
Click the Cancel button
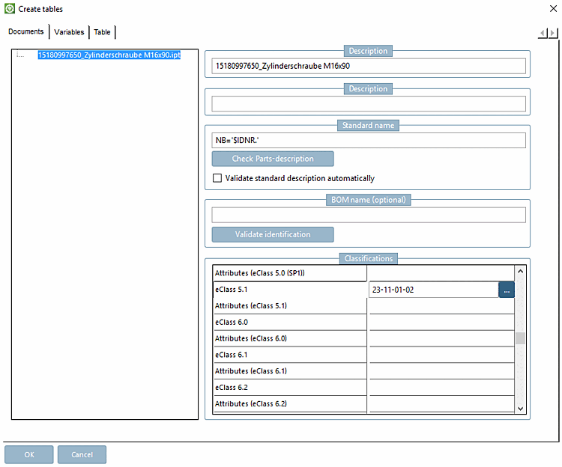point(82,454)
